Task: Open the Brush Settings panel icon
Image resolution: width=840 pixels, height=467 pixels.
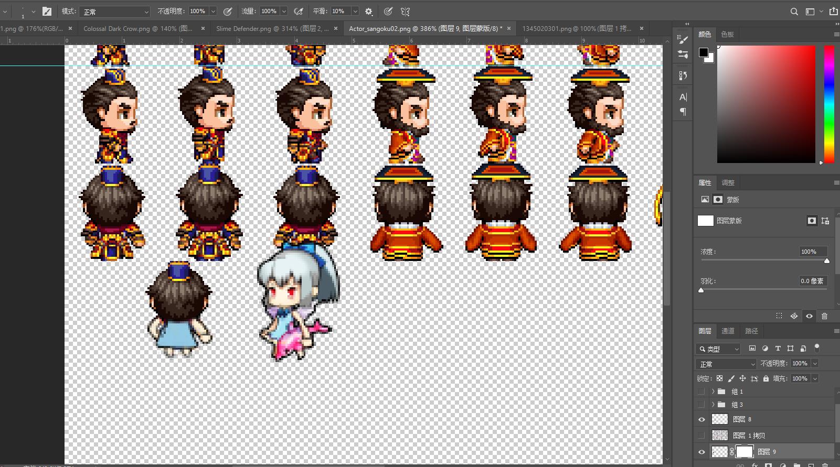Action: tap(683, 39)
